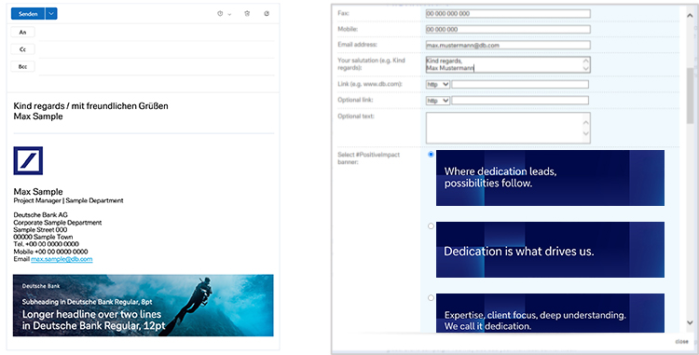Click the Mobile number field
699x355 pixels.
[x=508, y=30]
